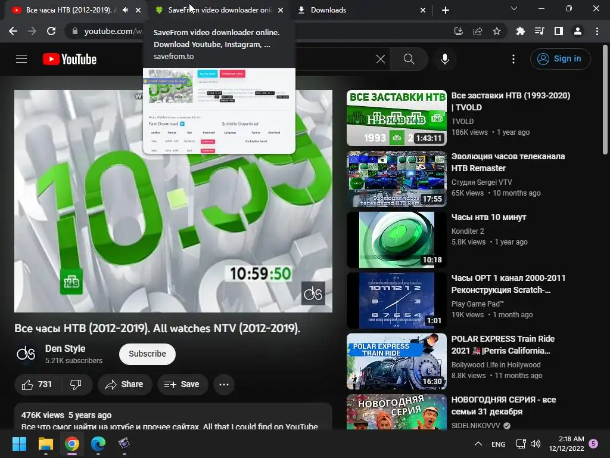Share this page using address bar share icon
Image resolution: width=610 pixels, height=458 pixels.
pyautogui.click(x=478, y=31)
